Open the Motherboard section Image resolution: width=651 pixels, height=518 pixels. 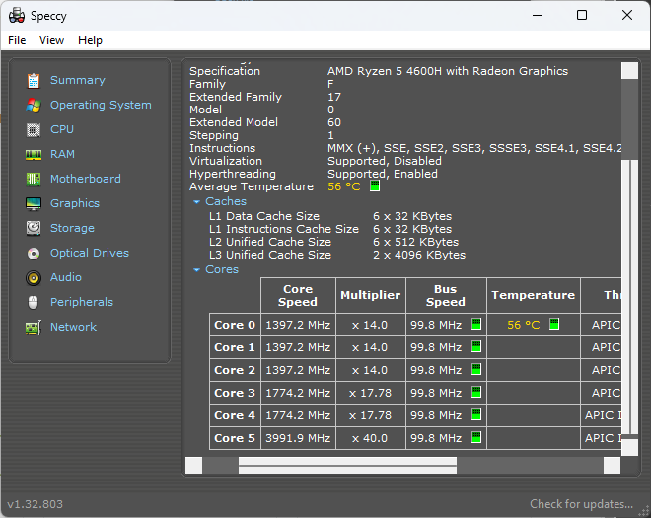[86, 179]
